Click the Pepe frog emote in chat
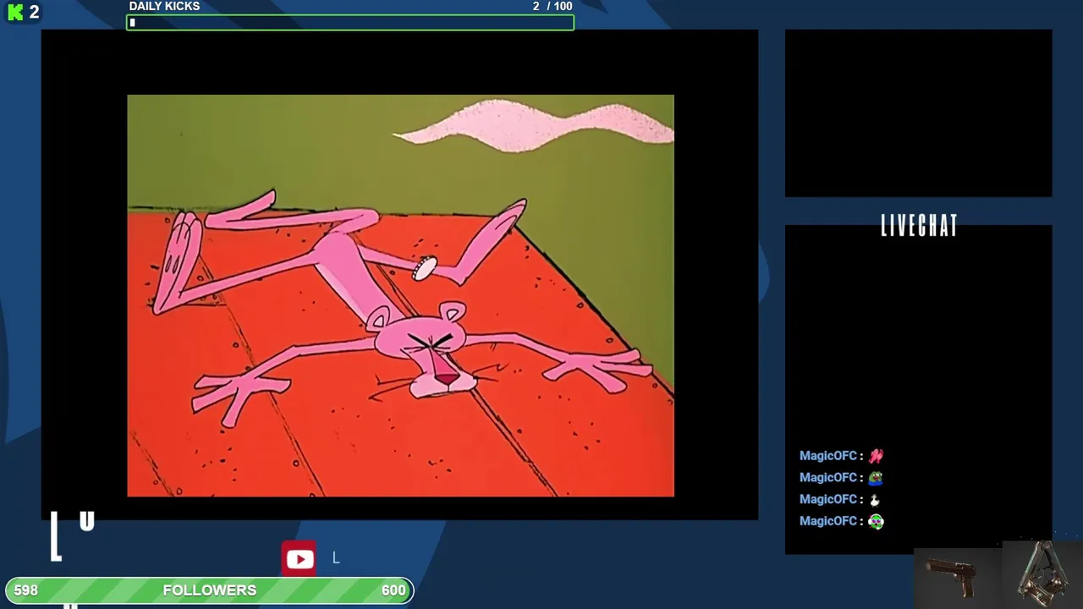Viewport: 1083px width, 609px height. point(876,478)
